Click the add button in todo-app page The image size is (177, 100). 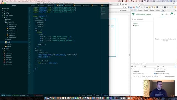pos(112,26)
